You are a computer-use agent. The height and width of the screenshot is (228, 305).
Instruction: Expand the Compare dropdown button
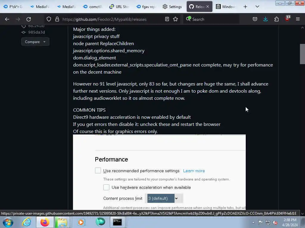[35, 42]
